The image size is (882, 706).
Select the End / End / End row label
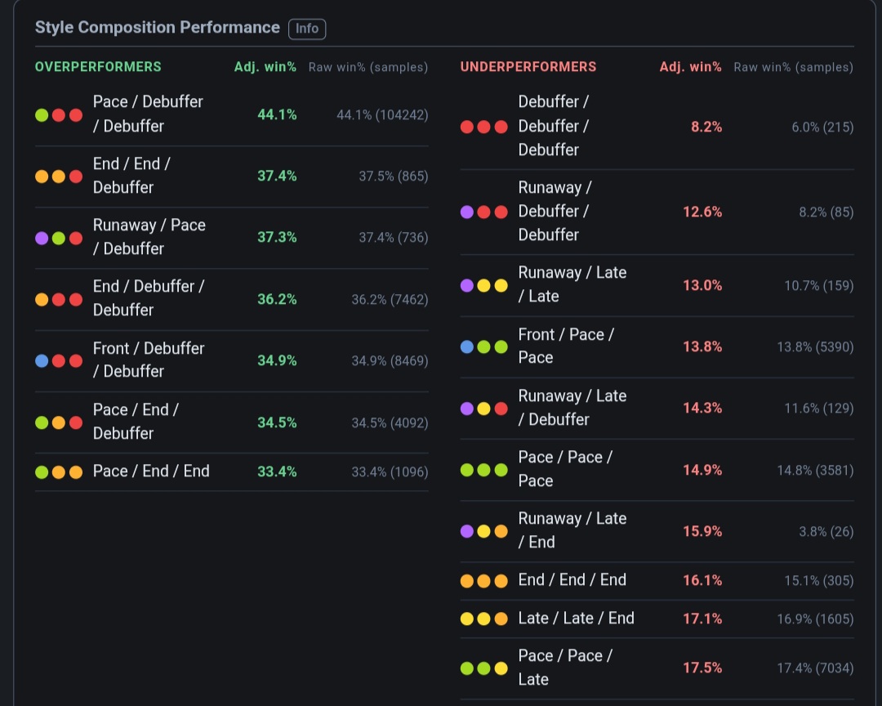pyautogui.click(x=572, y=580)
